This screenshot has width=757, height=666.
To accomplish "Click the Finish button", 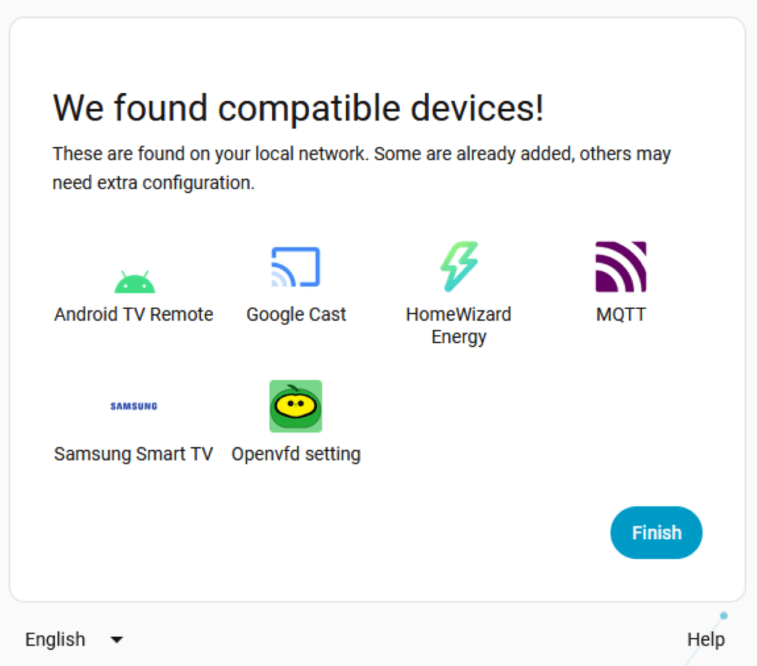I will (656, 532).
